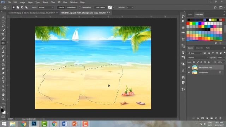Open the Opacity slider dropdown arrow
This screenshot has height=127, width=226.
tap(224, 58)
